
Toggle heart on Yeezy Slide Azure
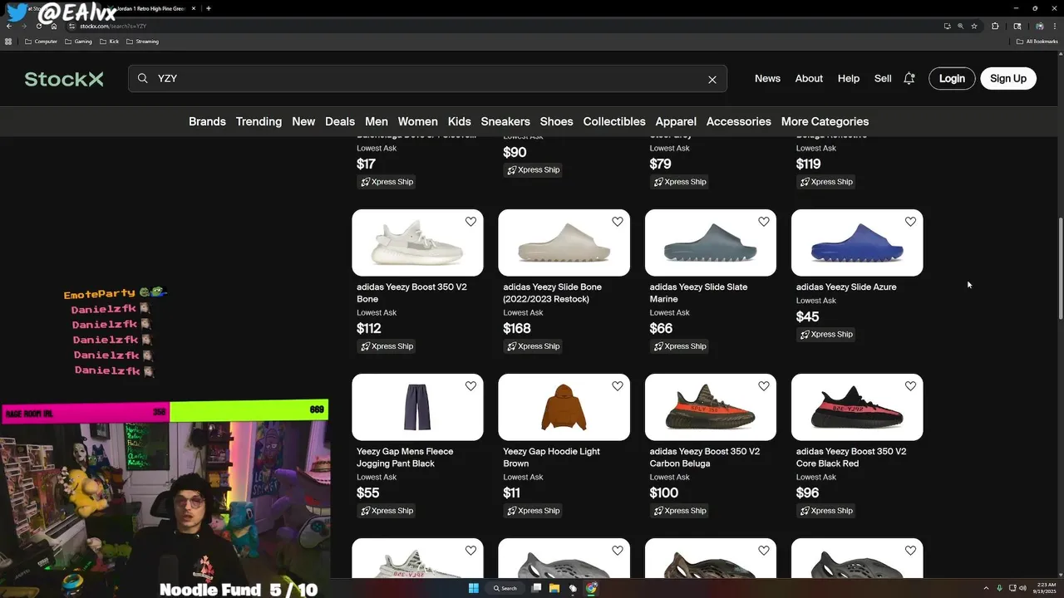[910, 222]
